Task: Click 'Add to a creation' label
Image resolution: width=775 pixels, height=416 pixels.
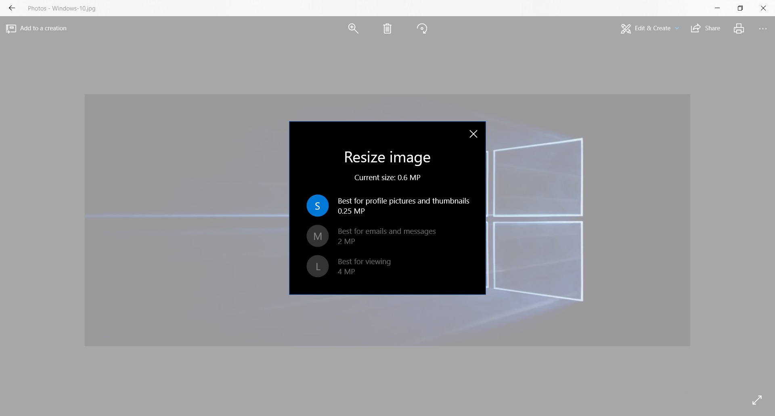Action: coord(43,28)
